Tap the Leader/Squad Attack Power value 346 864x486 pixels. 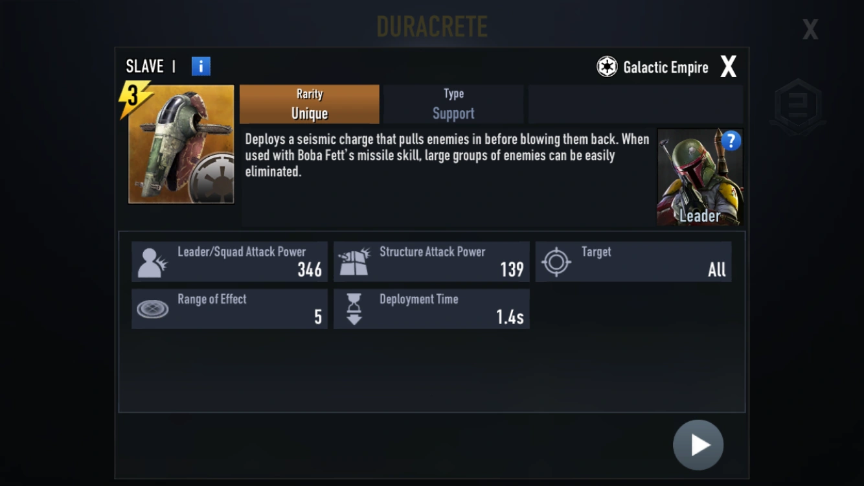coord(310,270)
